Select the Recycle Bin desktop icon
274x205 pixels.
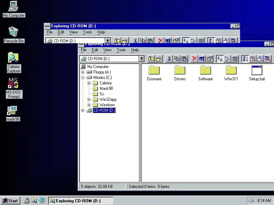(14, 35)
